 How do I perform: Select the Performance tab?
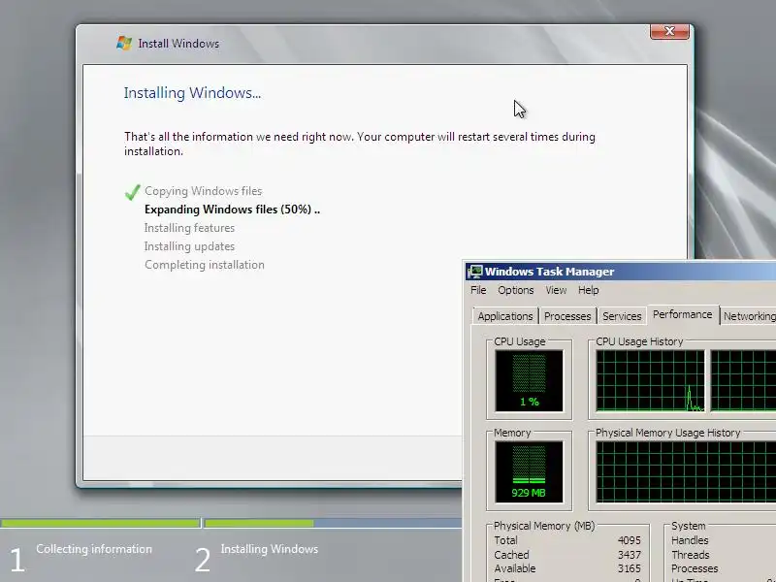[x=683, y=314]
